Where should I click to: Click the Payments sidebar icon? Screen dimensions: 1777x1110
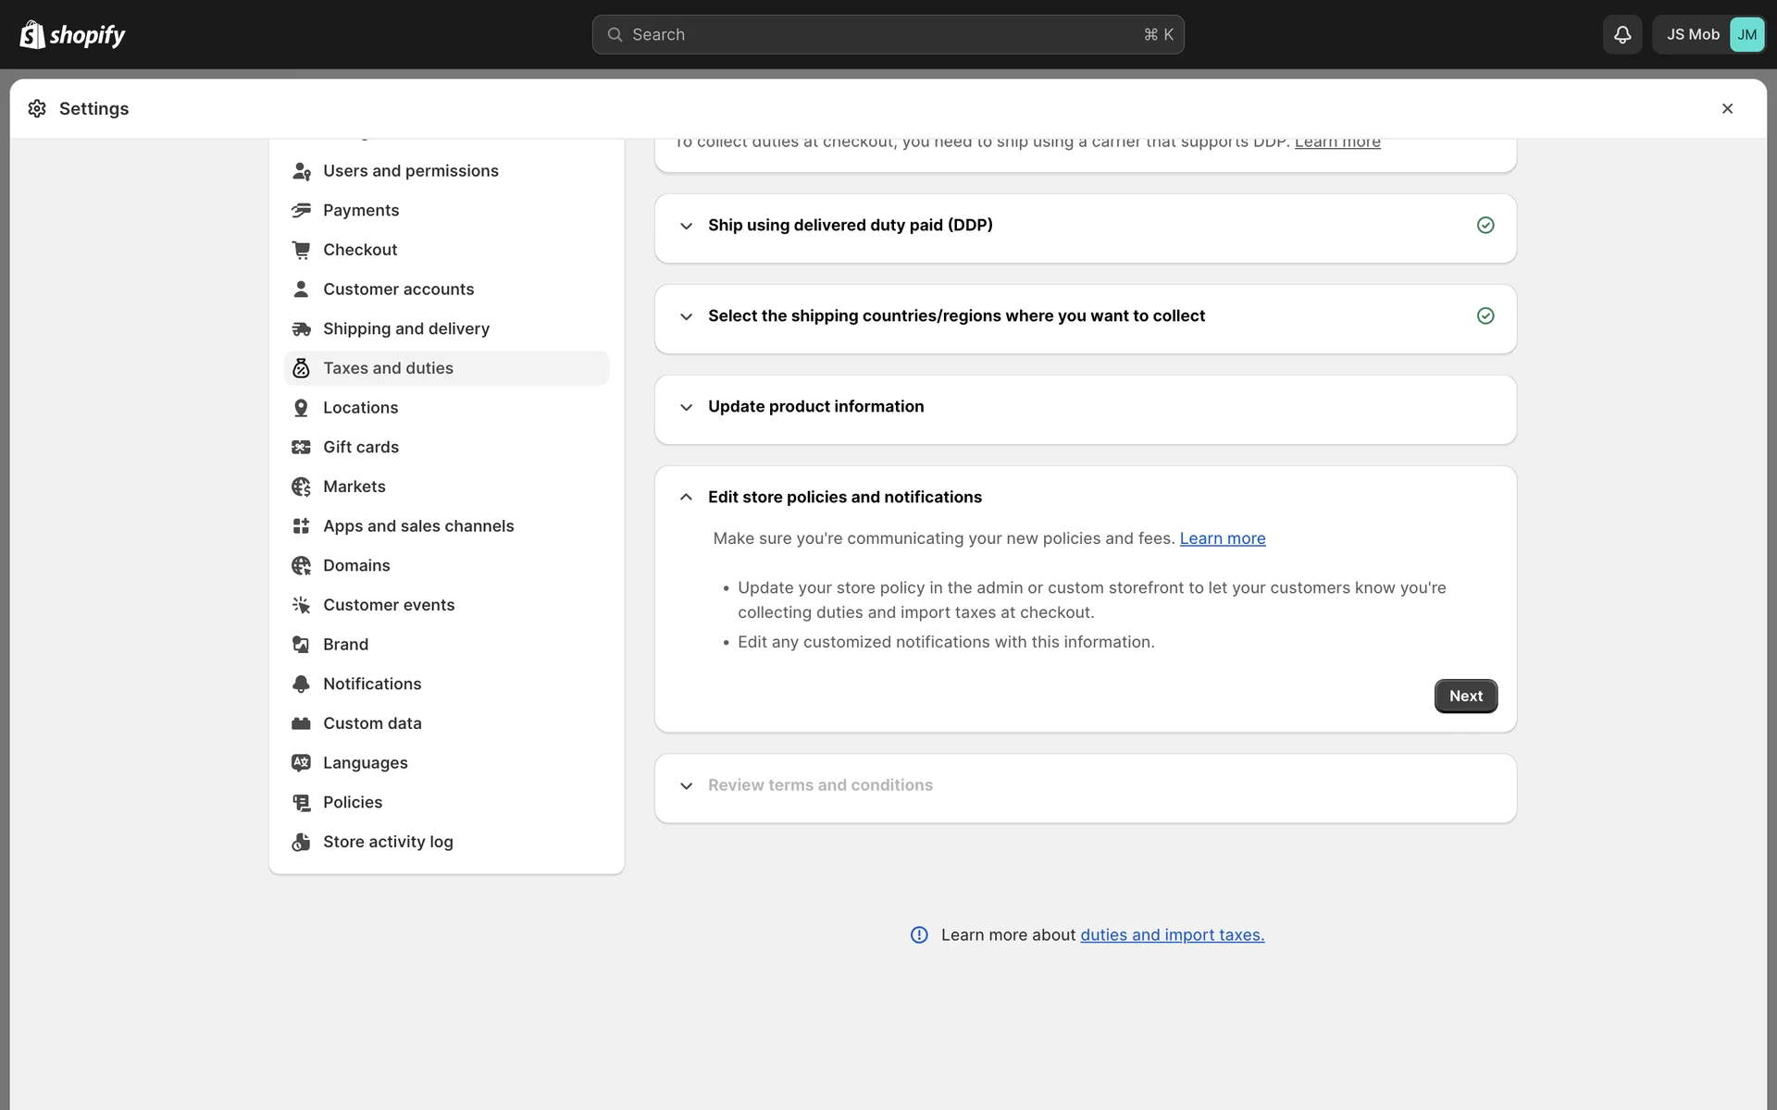tap(301, 211)
